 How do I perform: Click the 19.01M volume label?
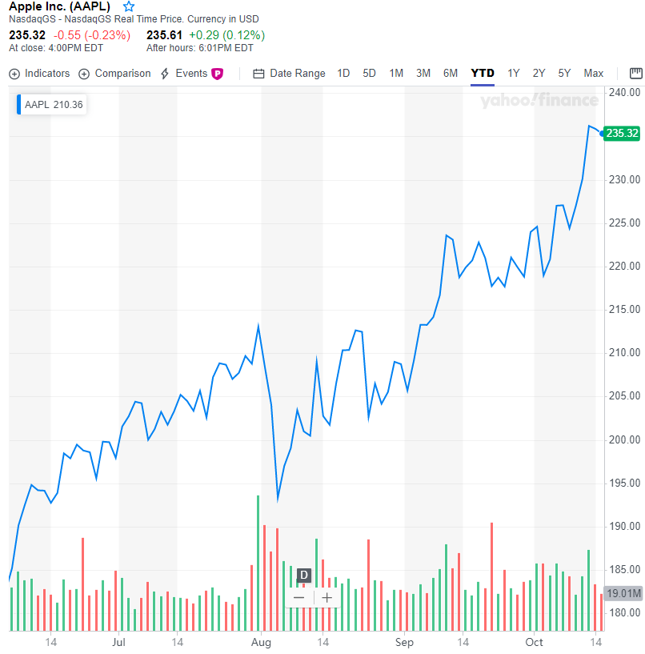click(x=623, y=593)
